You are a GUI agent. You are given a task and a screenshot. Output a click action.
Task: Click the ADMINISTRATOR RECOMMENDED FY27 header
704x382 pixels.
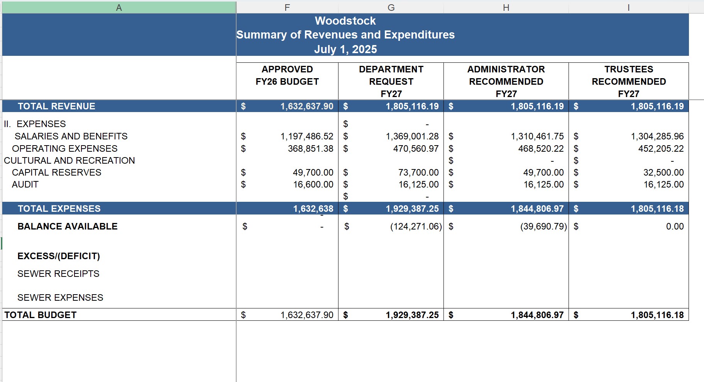click(506, 81)
